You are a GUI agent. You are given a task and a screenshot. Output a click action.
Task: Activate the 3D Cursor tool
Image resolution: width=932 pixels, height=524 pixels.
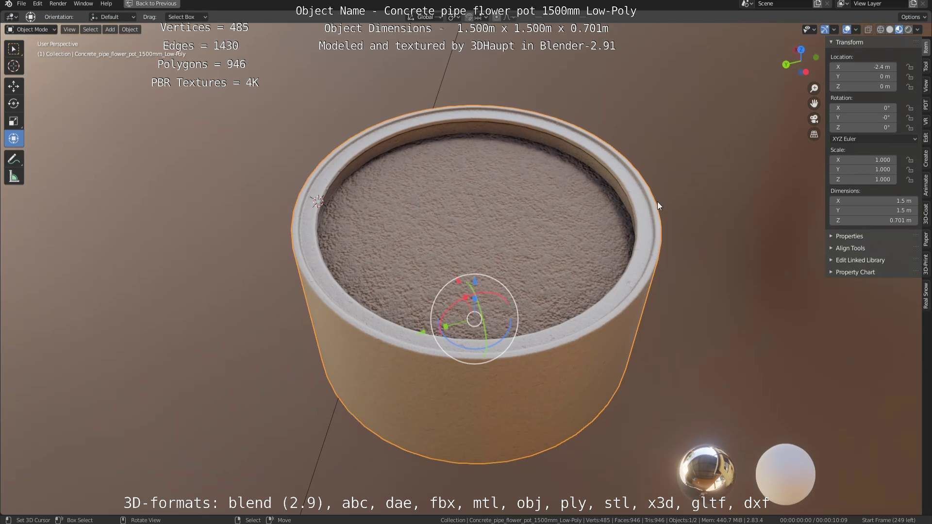pyautogui.click(x=14, y=66)
